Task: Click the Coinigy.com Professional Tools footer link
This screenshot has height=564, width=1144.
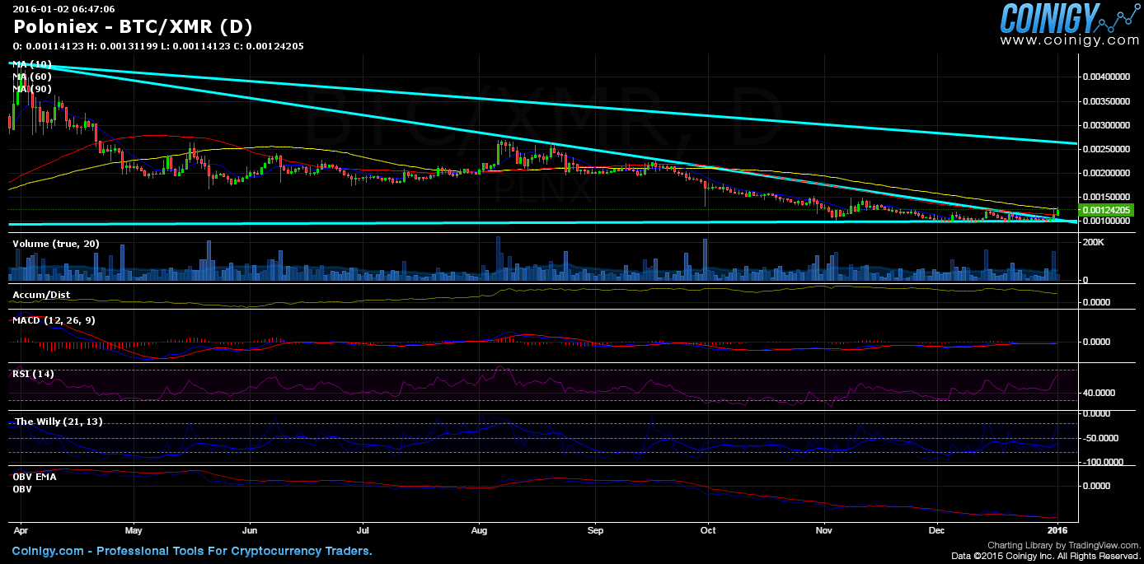Action: click(x=192, y=551)
